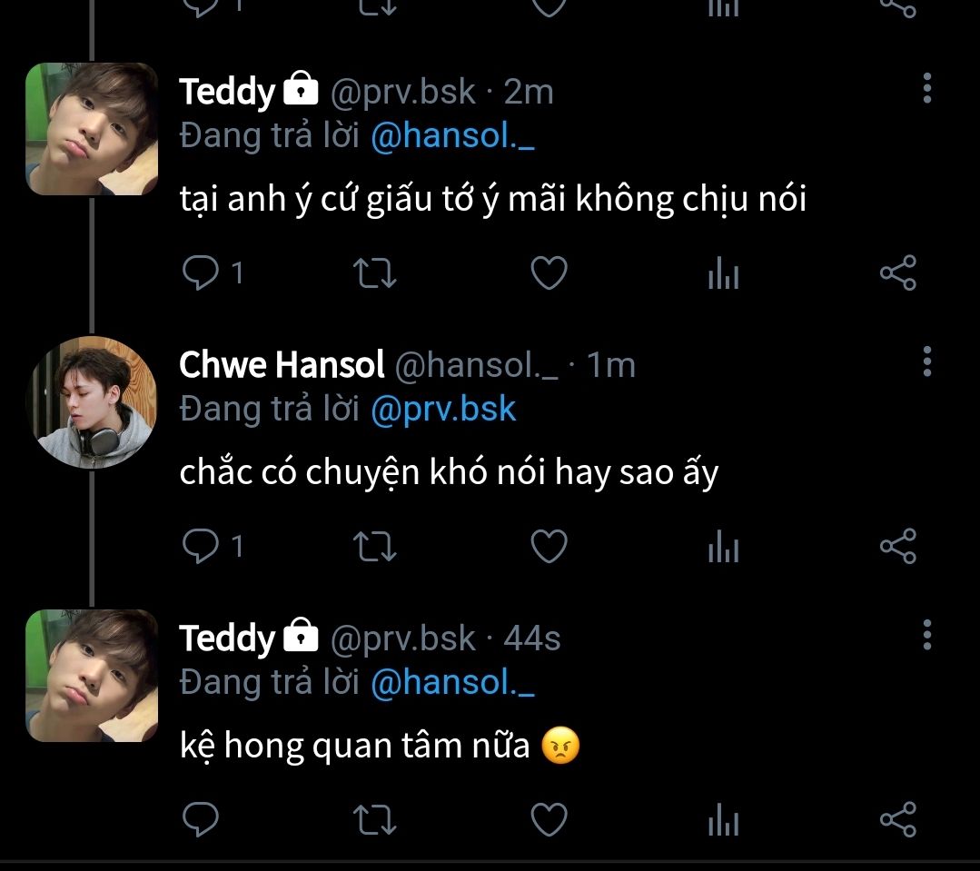Open Teddy's avatar on the 2m tweet

coord(92,128)
